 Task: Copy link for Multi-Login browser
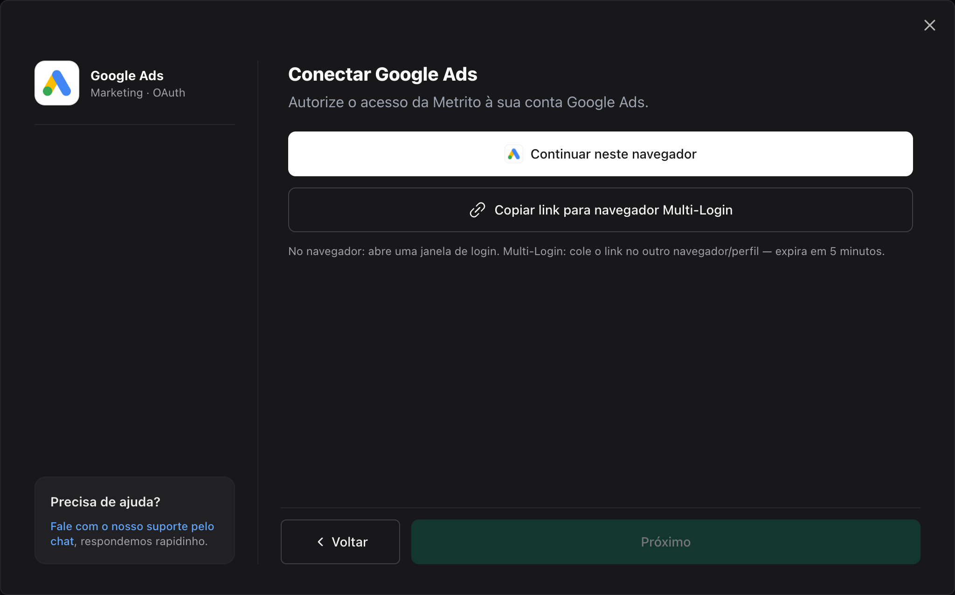coord(600,210)
